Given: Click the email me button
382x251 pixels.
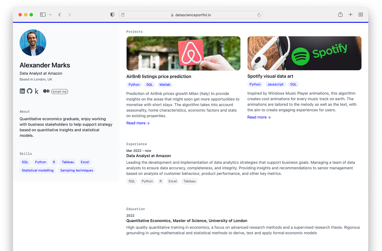Looking at the screenshot, I should tap(60, 91).
